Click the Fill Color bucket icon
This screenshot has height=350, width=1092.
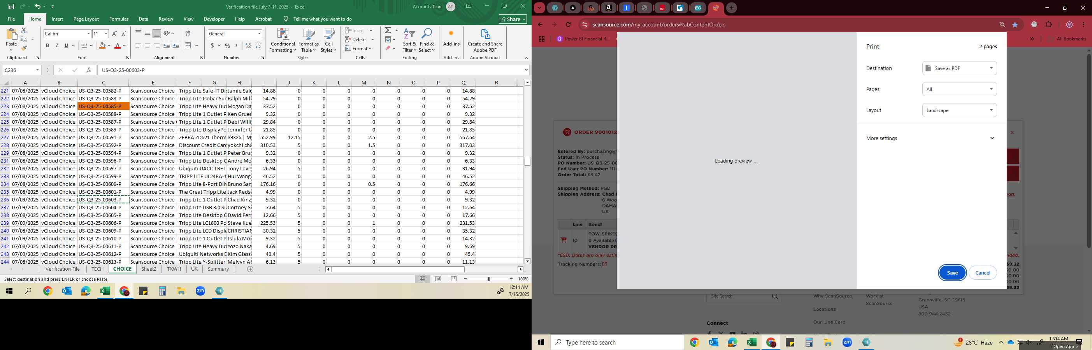(x=102, y=45)
